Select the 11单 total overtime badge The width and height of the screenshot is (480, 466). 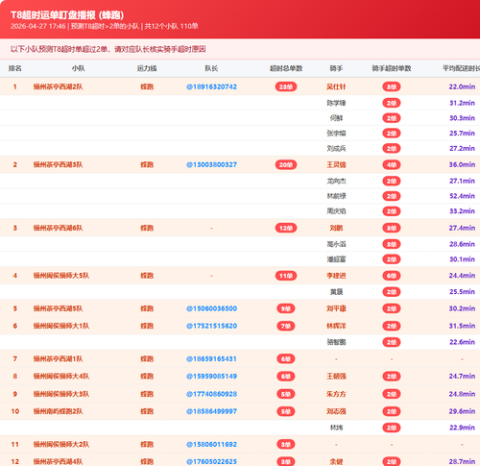coord(286,276)
